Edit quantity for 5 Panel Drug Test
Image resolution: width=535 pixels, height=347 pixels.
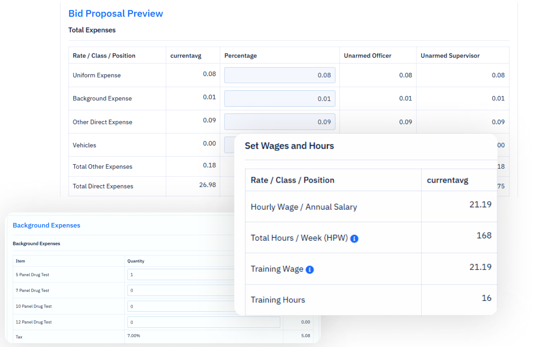tap(181, 275)
